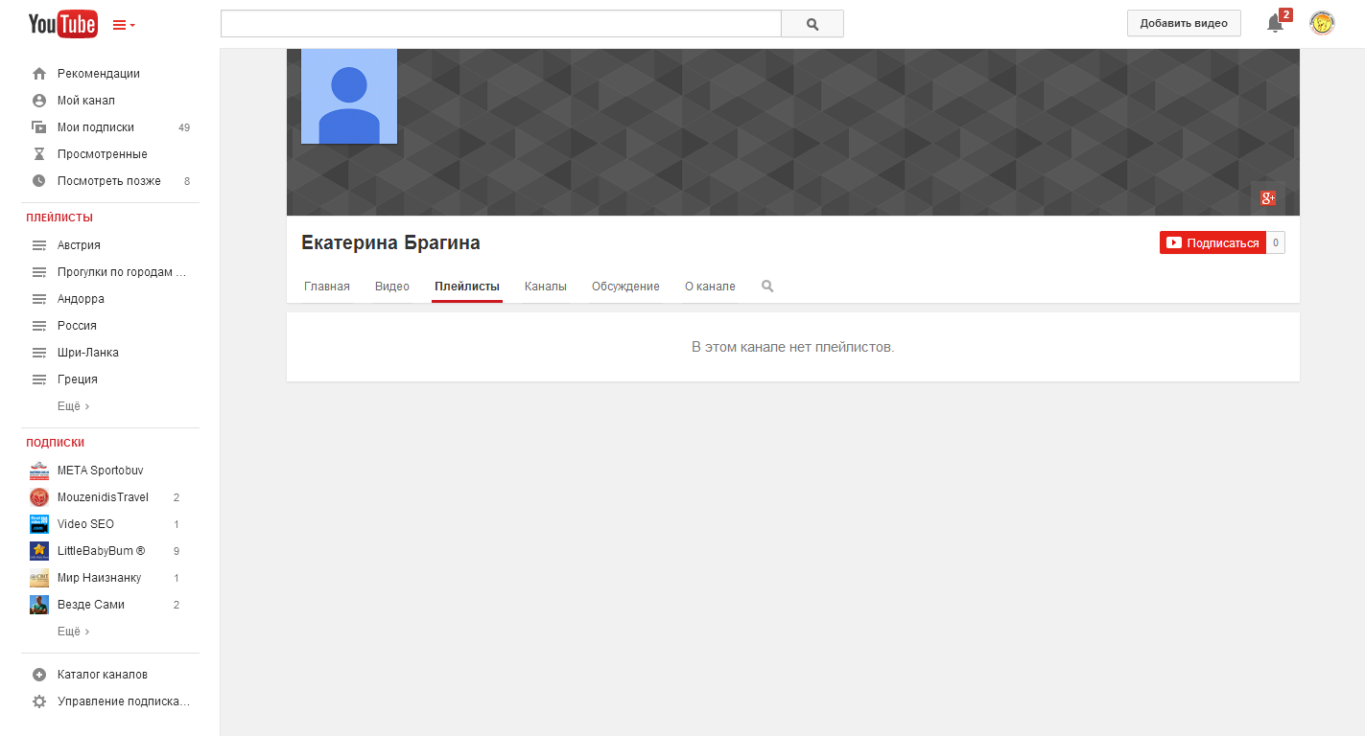1365x736 pixels.
Task: Click the hourglass icon beside Просмотренные
Action: (x=39, y=154)
